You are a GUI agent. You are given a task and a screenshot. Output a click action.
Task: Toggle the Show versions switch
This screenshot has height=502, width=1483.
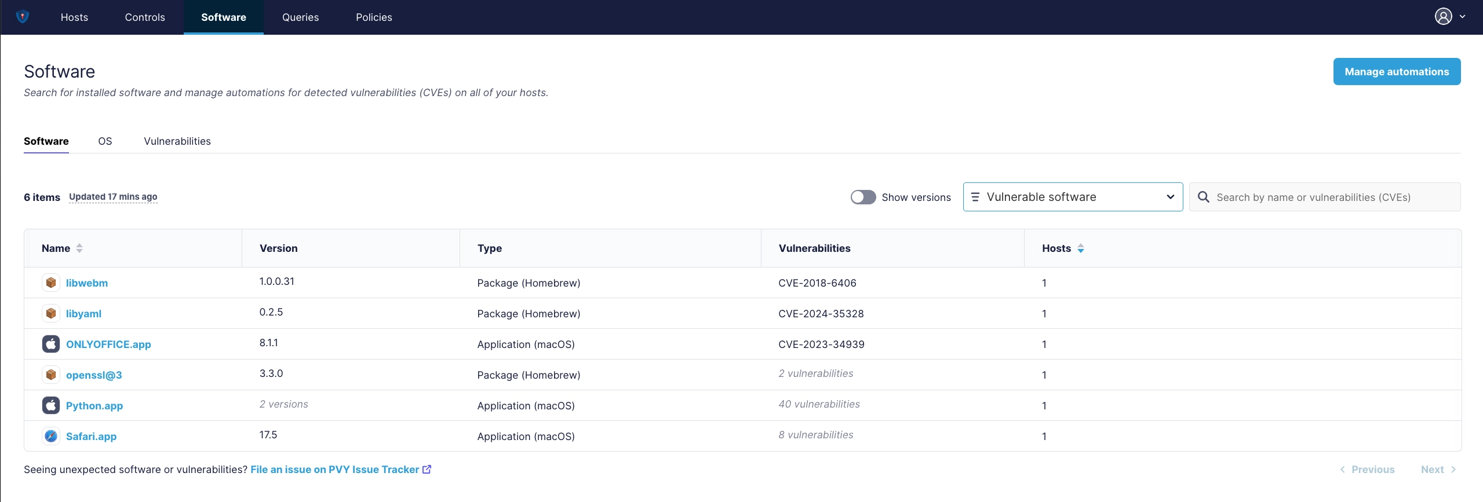click(863, 197)
